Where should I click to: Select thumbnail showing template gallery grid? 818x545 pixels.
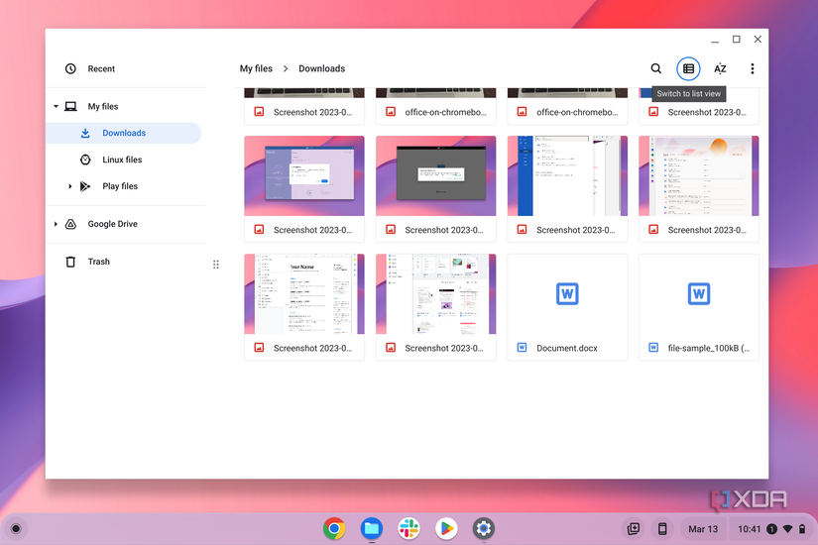(x=435, y=293)
